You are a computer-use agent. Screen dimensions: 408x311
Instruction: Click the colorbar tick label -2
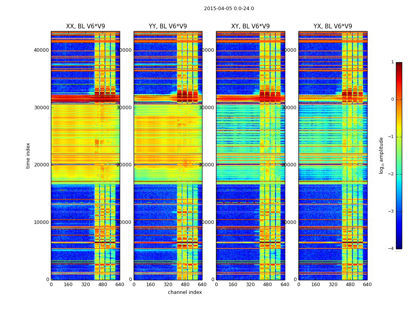coord(392,174)
